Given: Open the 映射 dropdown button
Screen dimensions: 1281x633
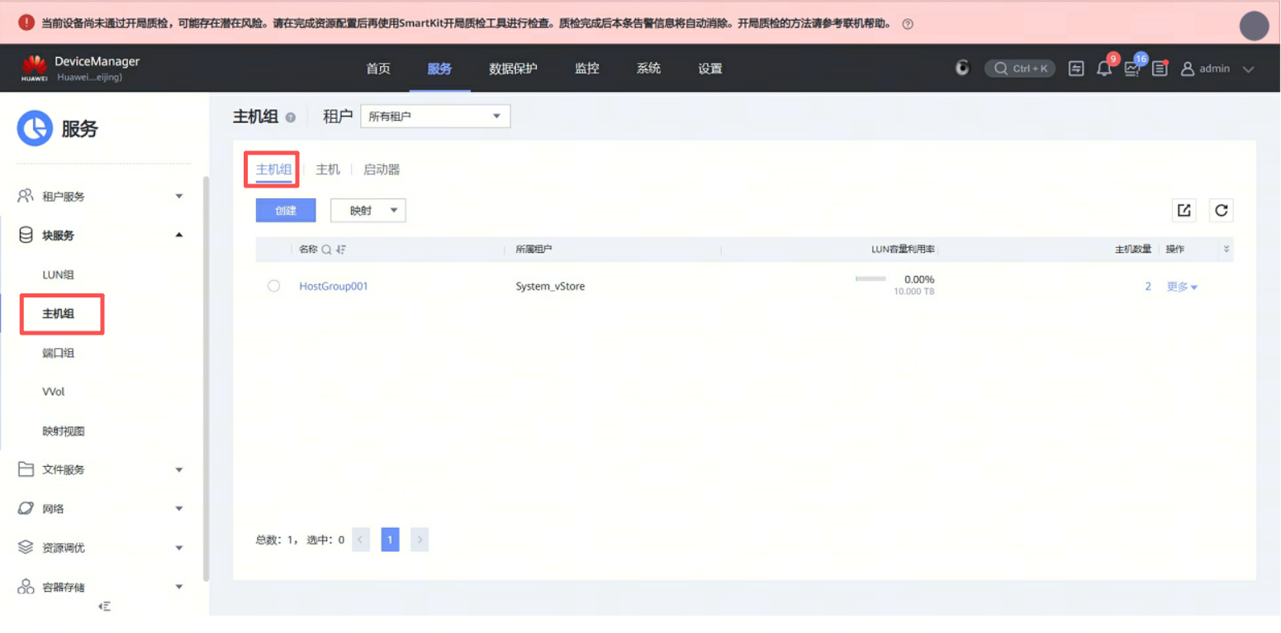Looking at the screenshot, I should pyautogui.click(x=368, y=211).
